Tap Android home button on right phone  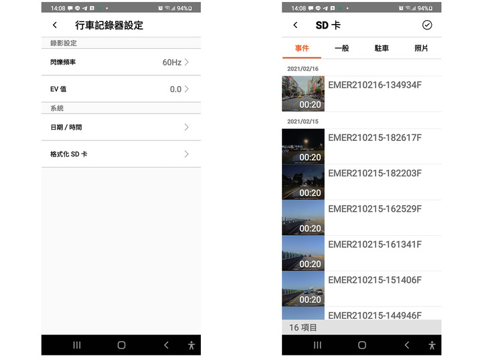[x=362, y=345]
